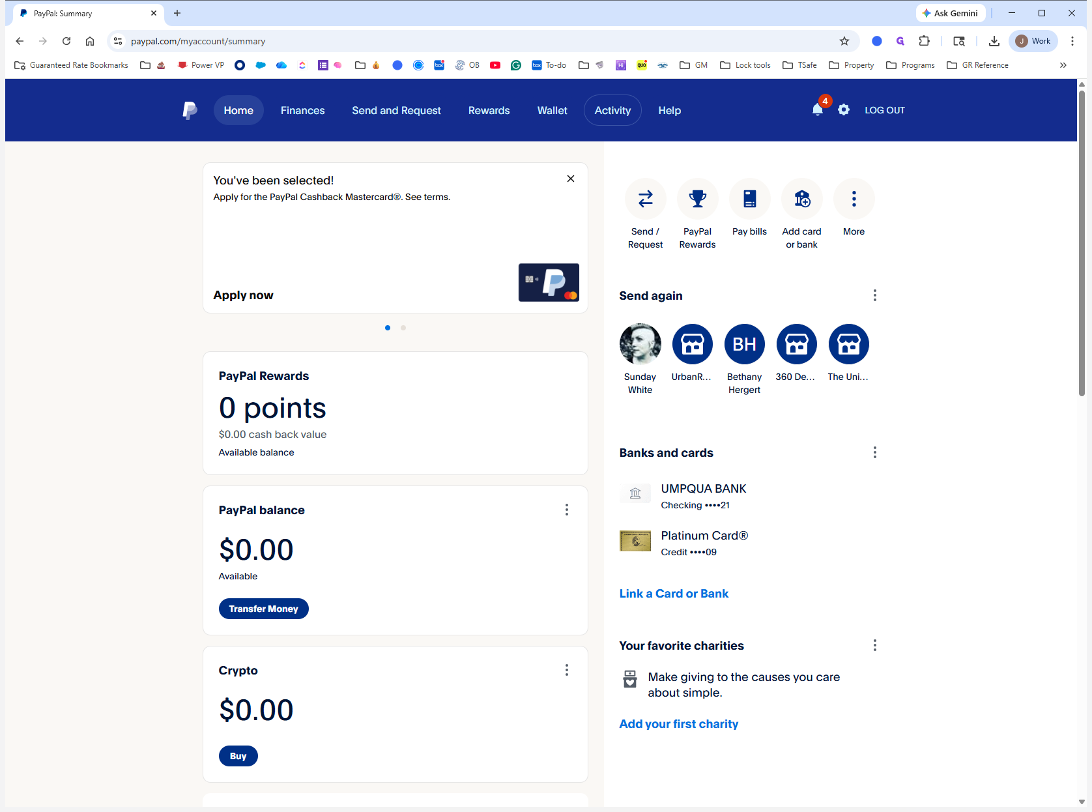Click Link a Card or Bank
This screenshot has height=812, width=1092.
point(674,594)
